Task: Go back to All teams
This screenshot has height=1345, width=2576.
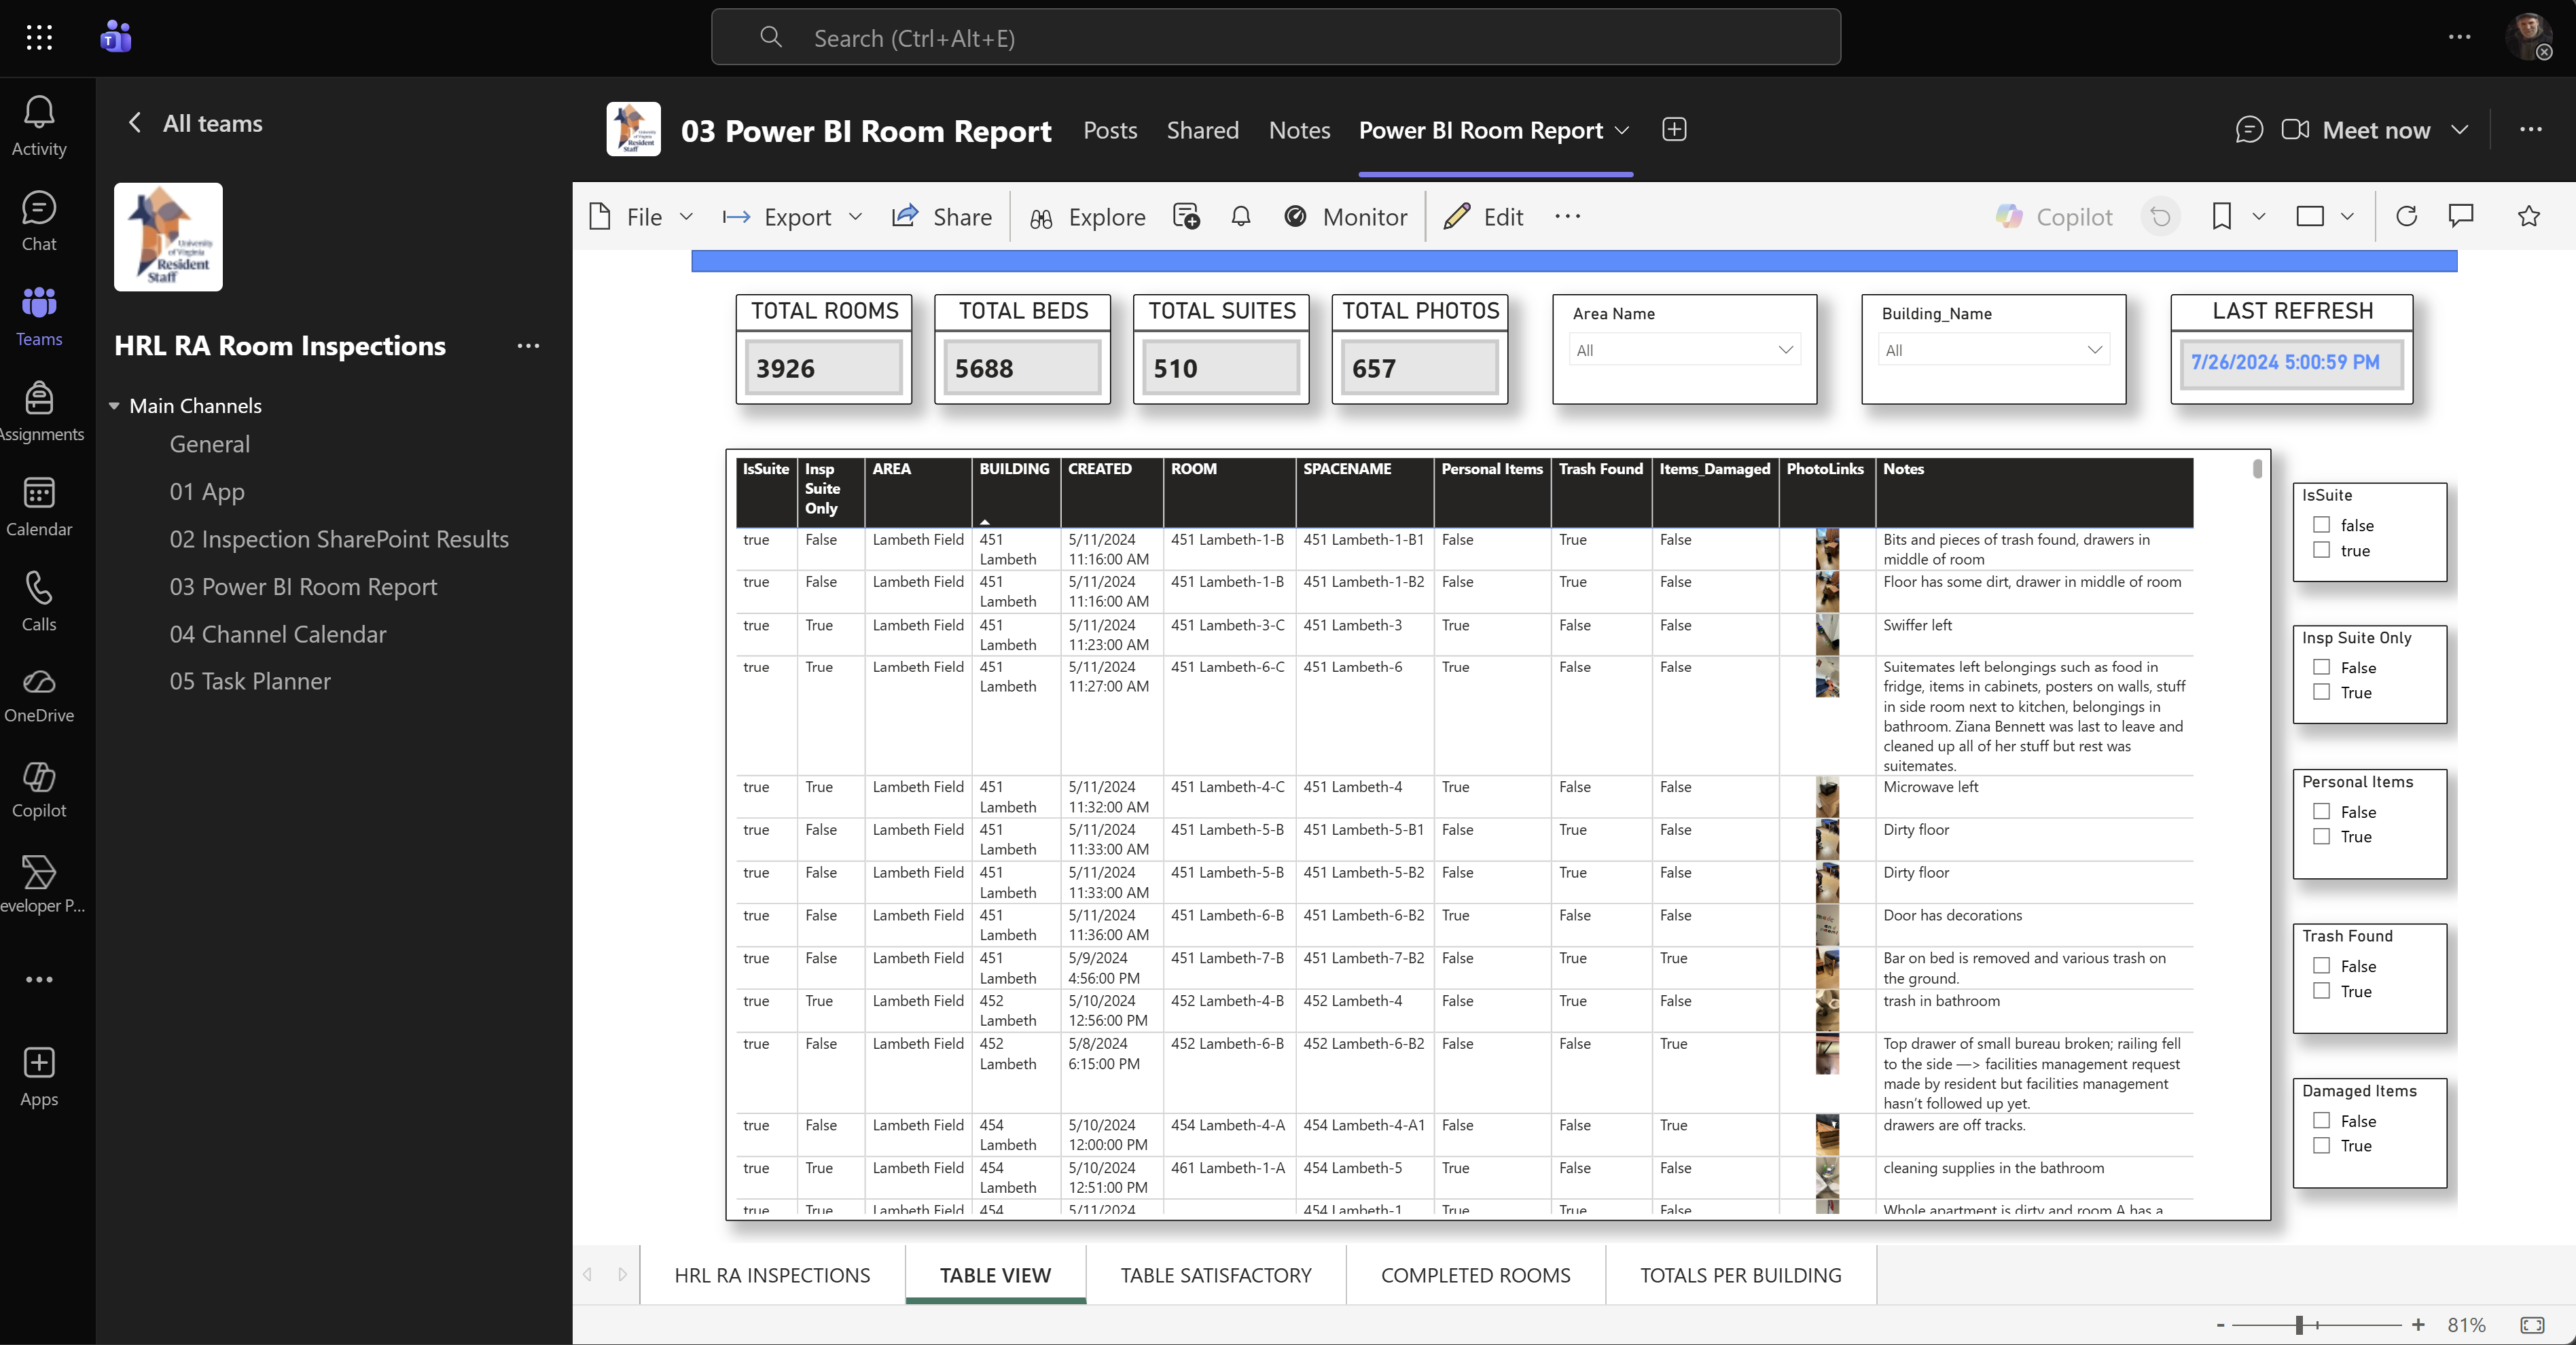Action: coord(196,123)
